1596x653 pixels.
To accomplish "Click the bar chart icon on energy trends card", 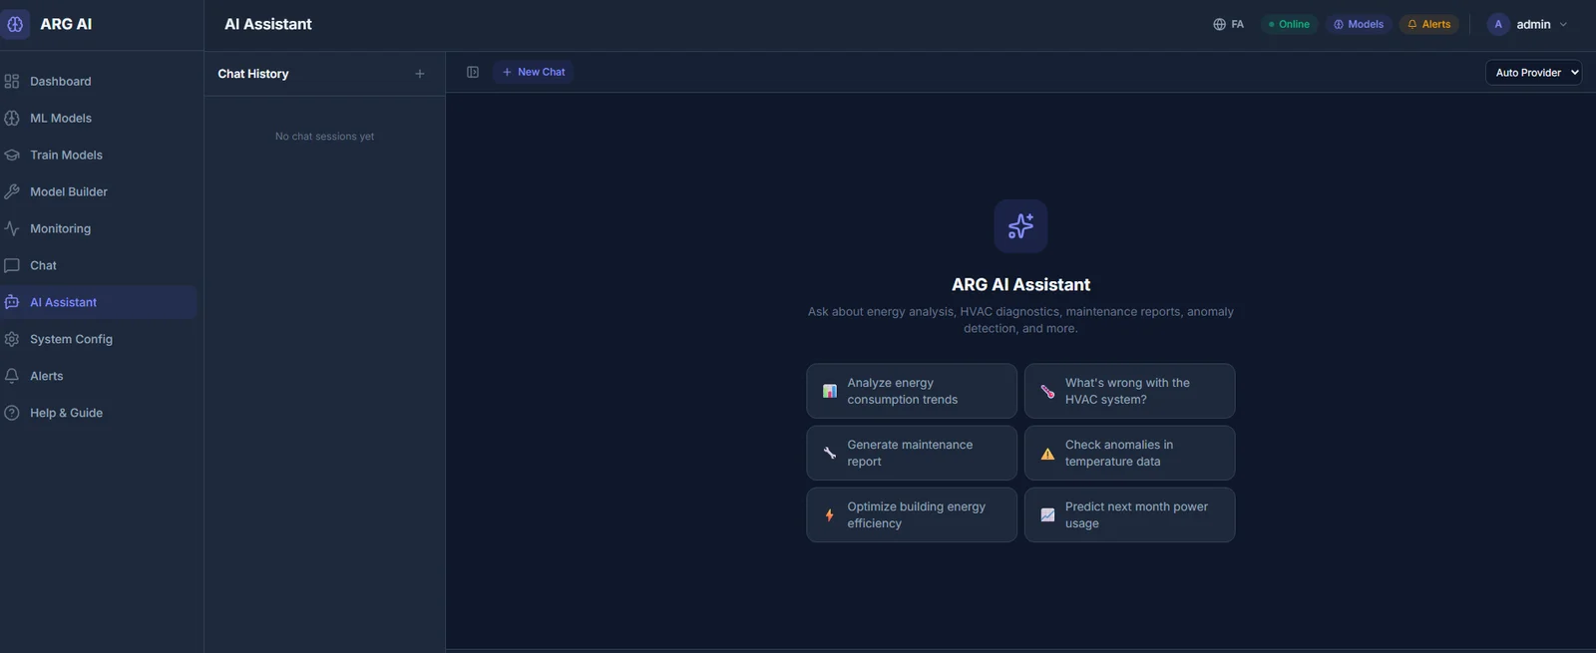I will pos(829,391).
